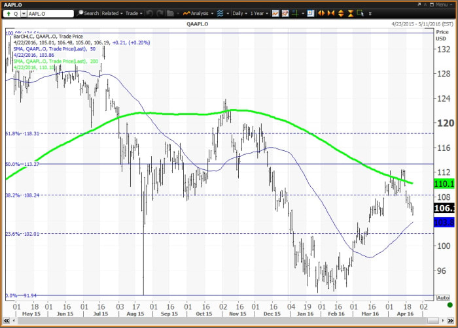Viewport: 458px width, 328px height.
Task: Open the Related menu
Action: [x=112, y=14]
